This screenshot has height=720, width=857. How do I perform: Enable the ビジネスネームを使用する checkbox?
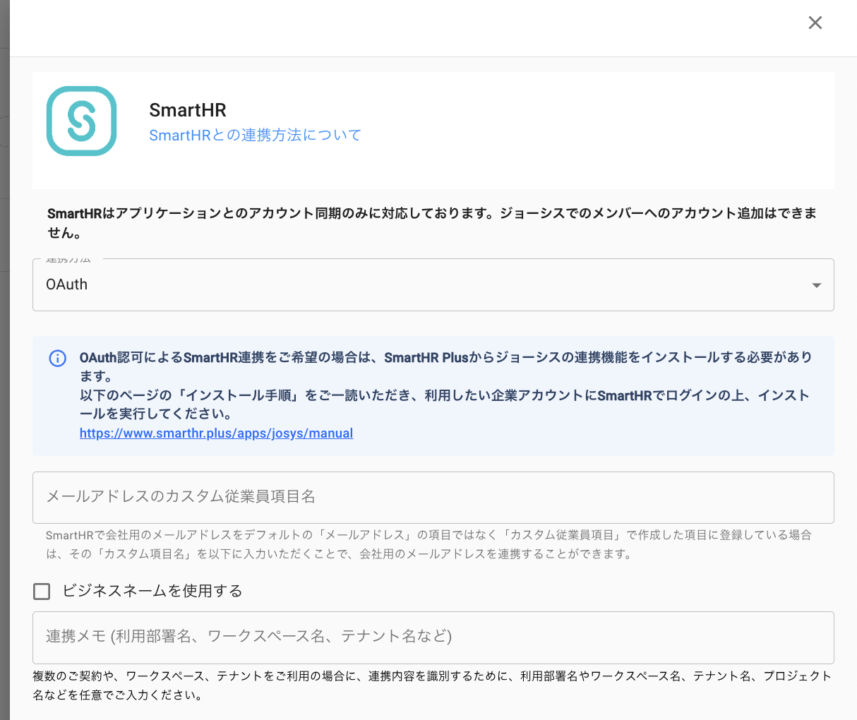[42, 592]
